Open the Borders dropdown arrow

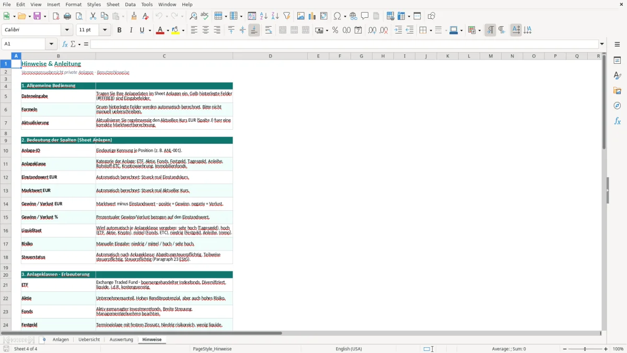click(431, 30)
